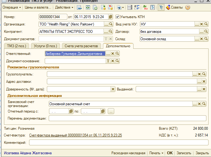
Task: Open selection list for Склад field
Action: pyautogui.click(x=197, y=39)
